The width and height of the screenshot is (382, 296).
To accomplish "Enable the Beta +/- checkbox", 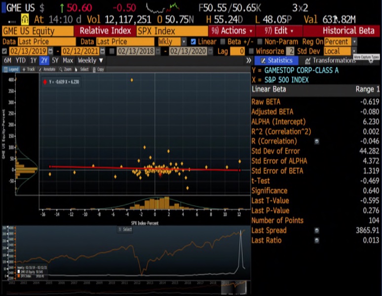I will [x=223, y=42].
